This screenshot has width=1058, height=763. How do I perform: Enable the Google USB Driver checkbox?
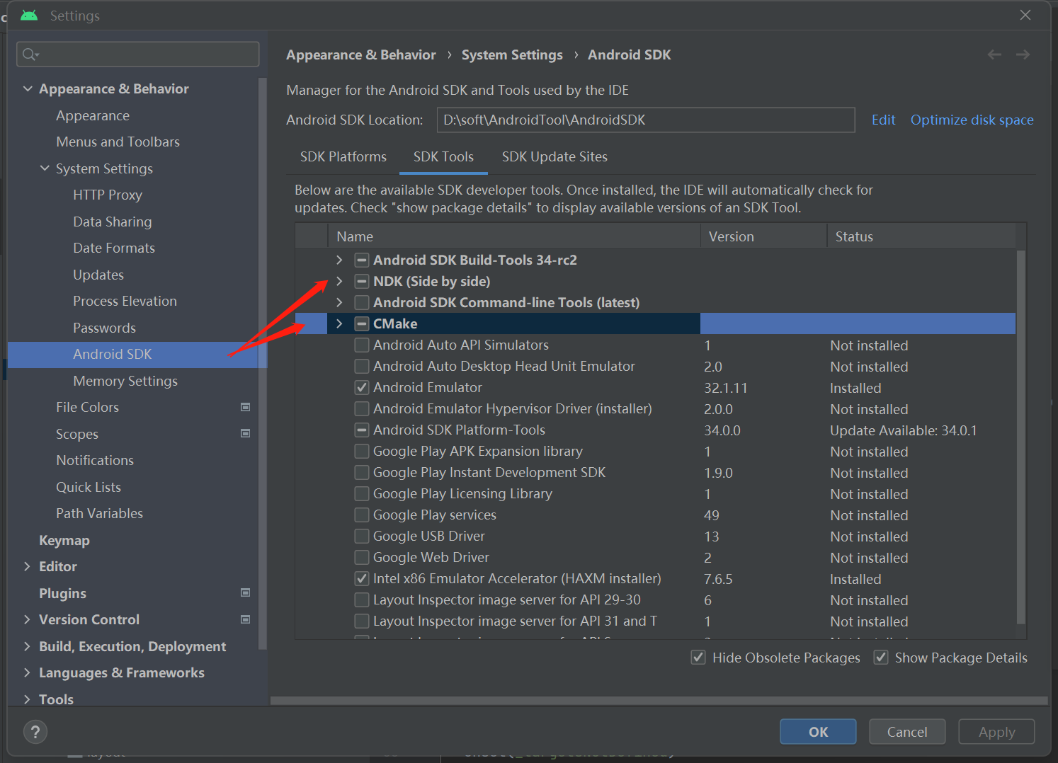[x=362, y=536]
